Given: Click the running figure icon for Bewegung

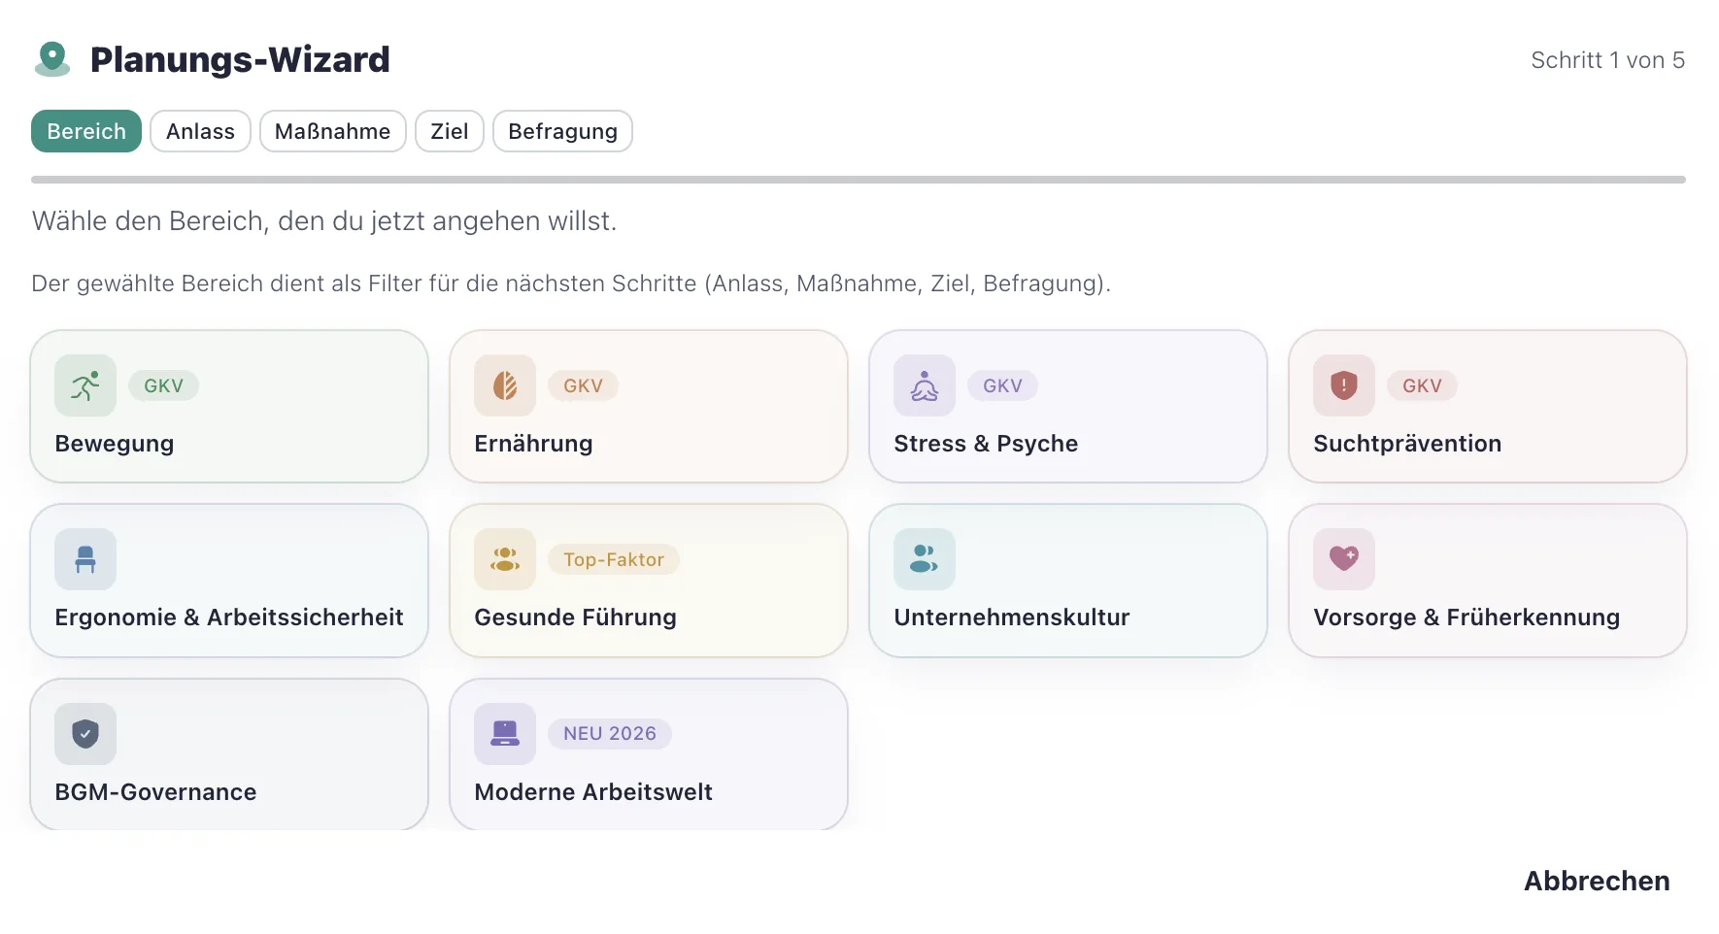Looking at the screenshot, I should (x=85, y=386).
